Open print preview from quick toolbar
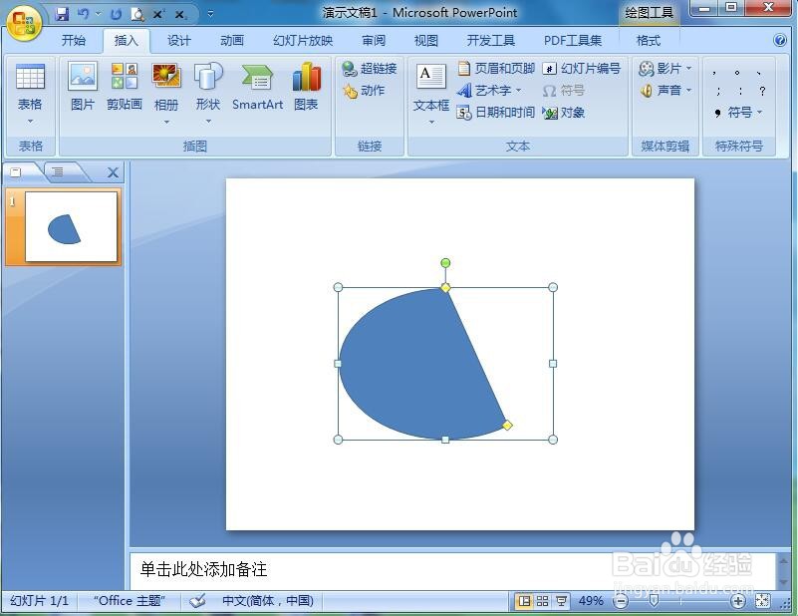Screen dimensions: 798x616 [136, 14]
